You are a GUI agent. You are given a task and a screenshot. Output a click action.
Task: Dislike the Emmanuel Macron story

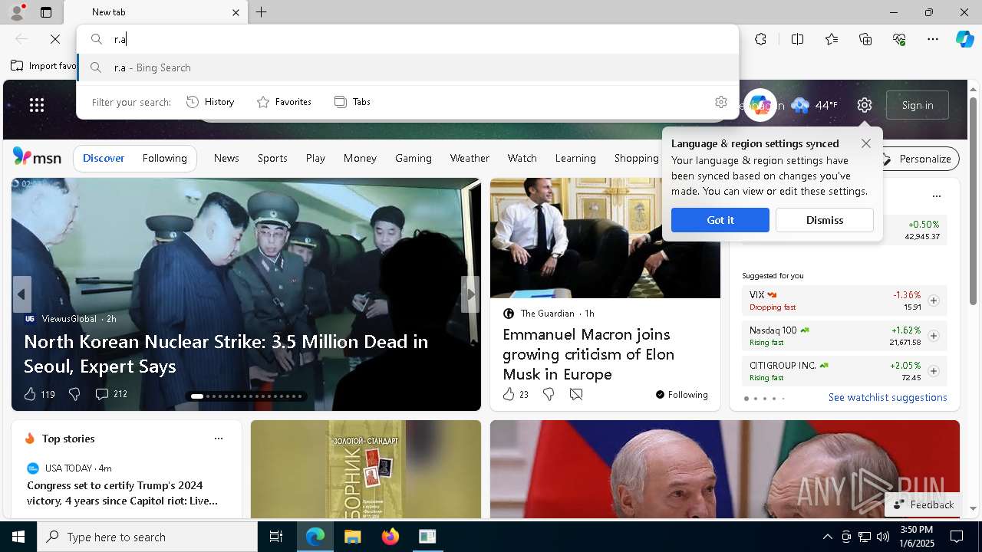(548, 394)
